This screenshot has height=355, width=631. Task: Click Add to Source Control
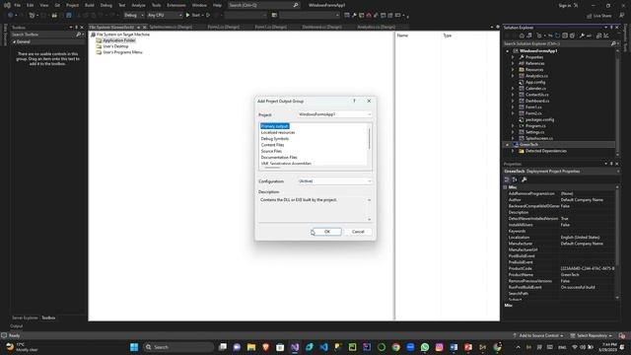pos(538,335)
